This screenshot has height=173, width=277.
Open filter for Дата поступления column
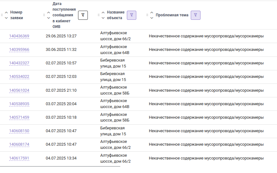coord(83,15)
